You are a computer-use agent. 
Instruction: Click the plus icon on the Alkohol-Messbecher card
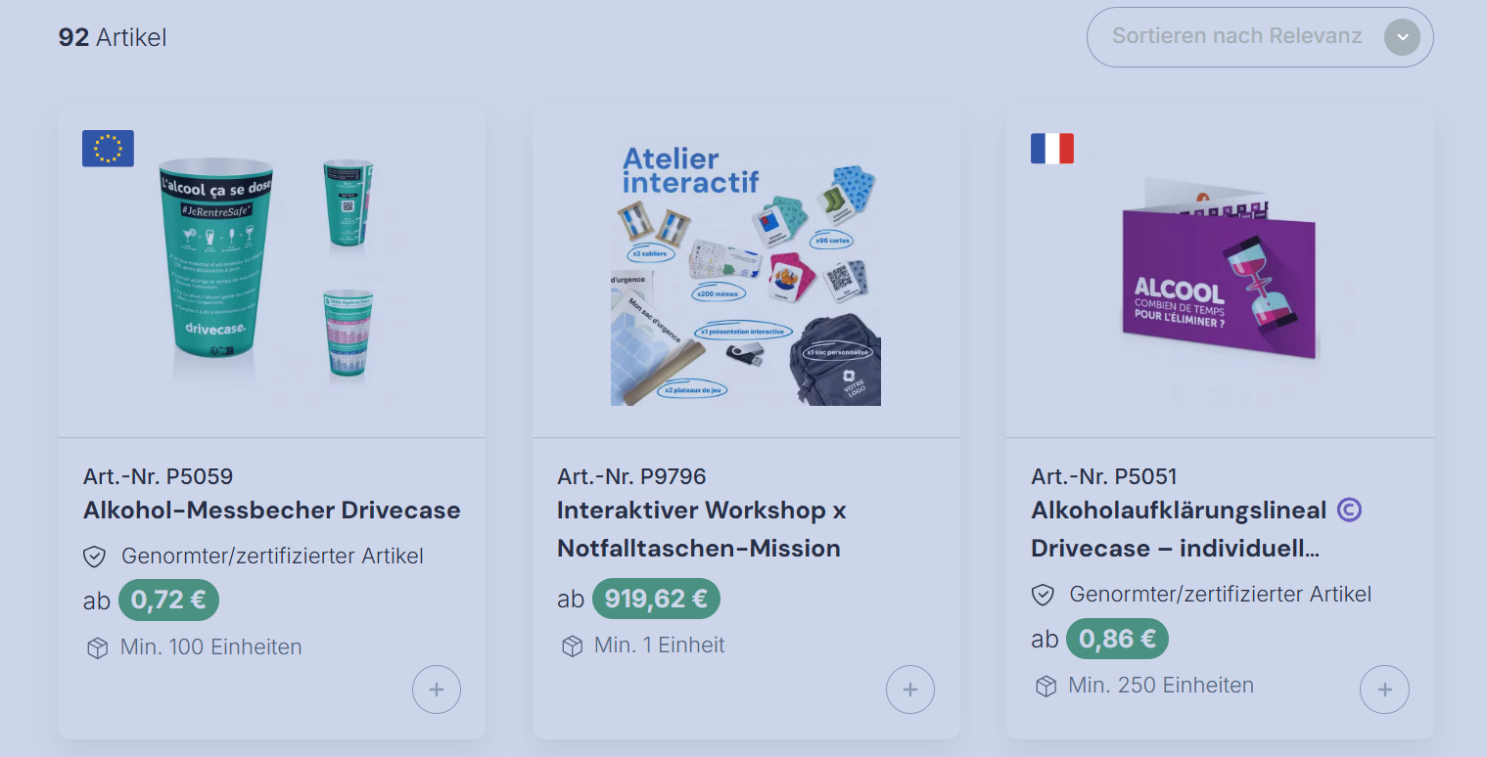click(x=437, y=690)
